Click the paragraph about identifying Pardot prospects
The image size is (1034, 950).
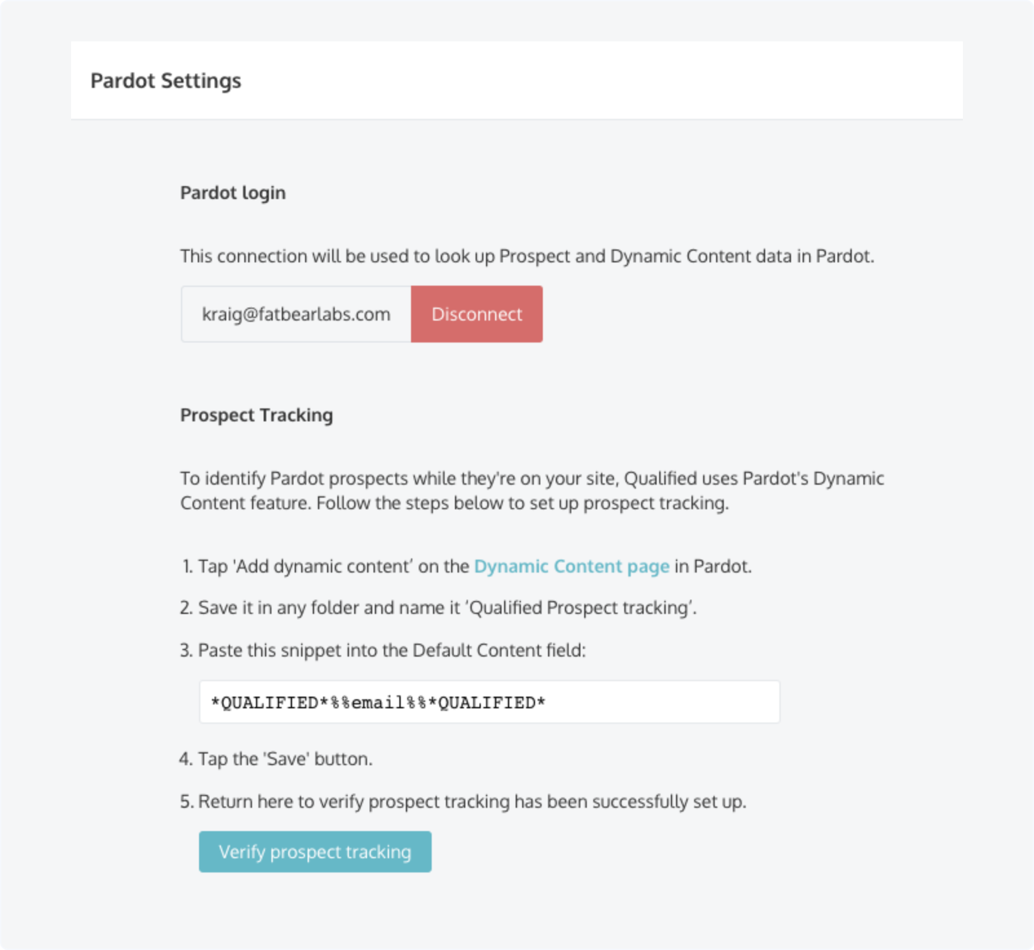pos(531,491)
